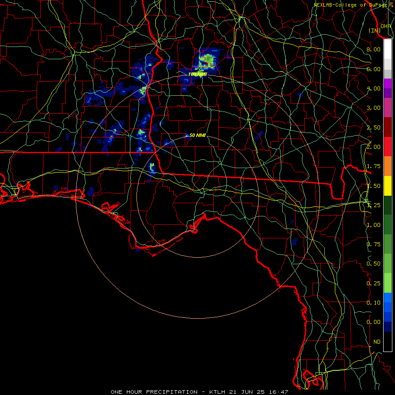Click the 6.00 legend value
395x395 pixels.
(x=373, y=69)
